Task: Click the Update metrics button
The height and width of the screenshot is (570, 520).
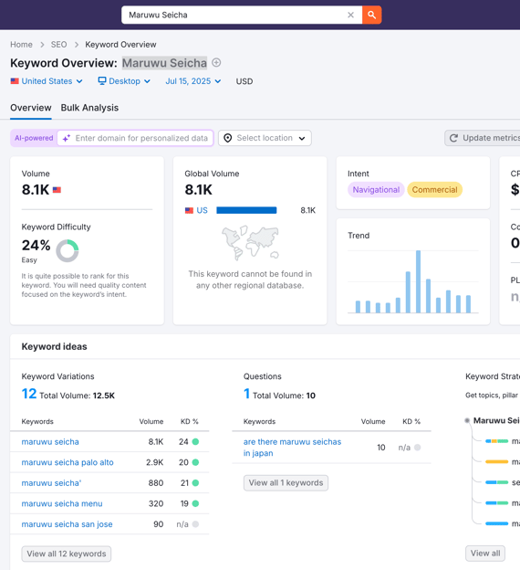Action: [x=483, y=138]
